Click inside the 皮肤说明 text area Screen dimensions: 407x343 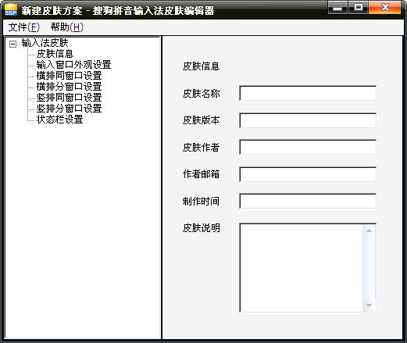(x=302, y=267)
